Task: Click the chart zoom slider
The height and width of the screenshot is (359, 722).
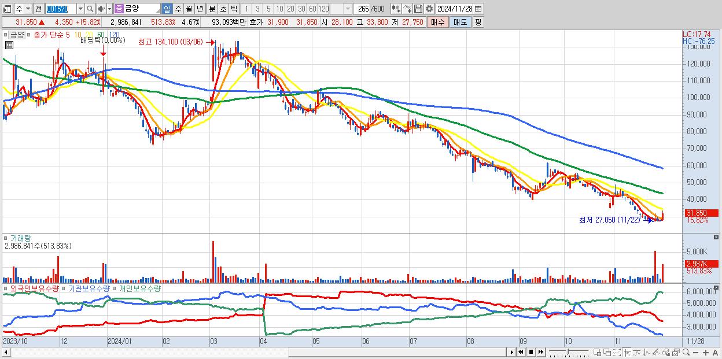Action: [569, 352]
